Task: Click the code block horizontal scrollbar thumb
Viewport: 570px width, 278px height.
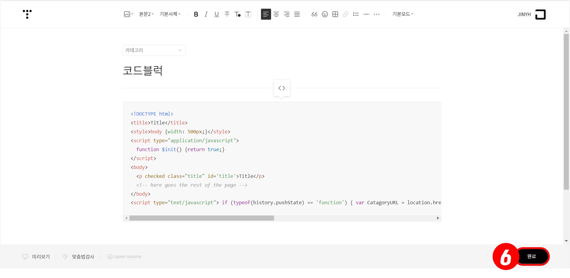Action: click(x=202, y=218)
